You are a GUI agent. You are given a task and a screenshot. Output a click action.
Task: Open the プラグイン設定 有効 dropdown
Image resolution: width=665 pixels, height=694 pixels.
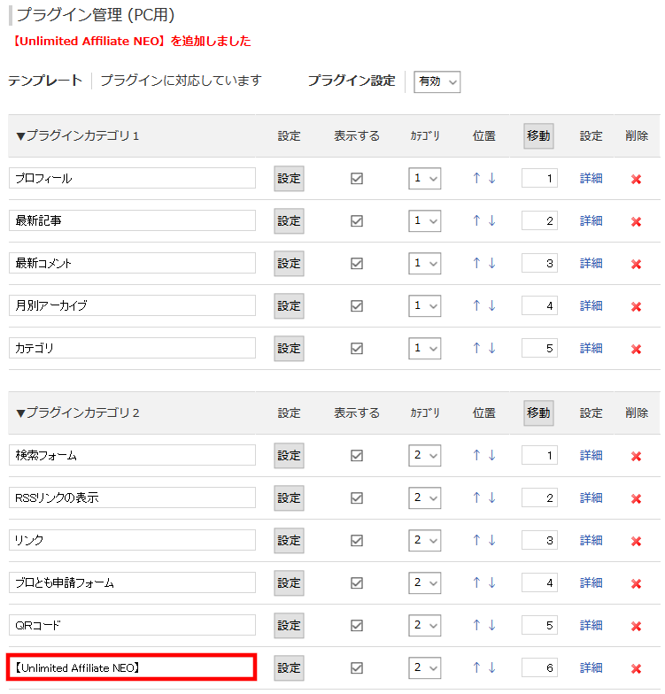[x=437, y=81]
